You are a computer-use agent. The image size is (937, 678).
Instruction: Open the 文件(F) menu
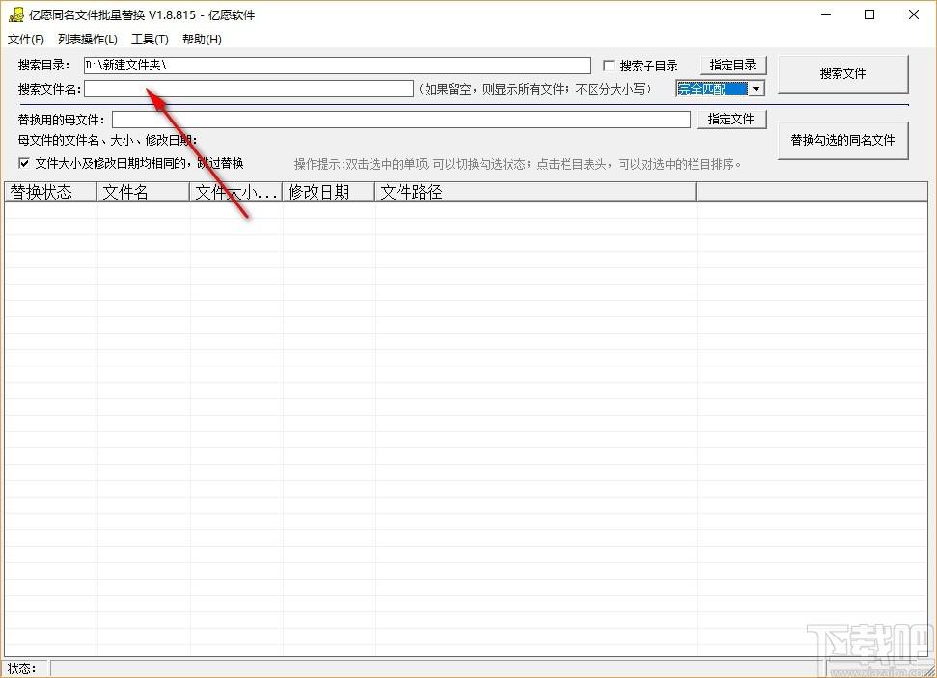tap(26, 40)
